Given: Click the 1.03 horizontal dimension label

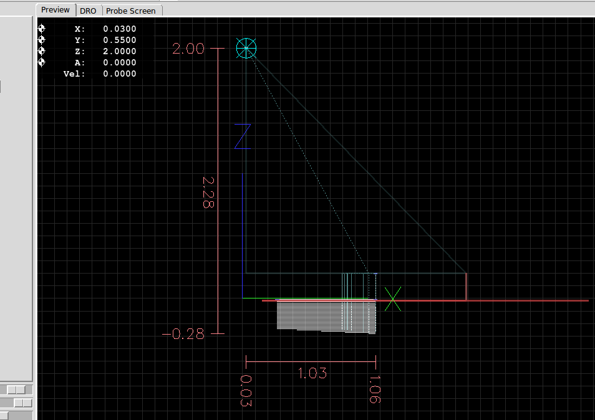Looking at the screenshot, I should pyautogui.click(x=312, y=373).
